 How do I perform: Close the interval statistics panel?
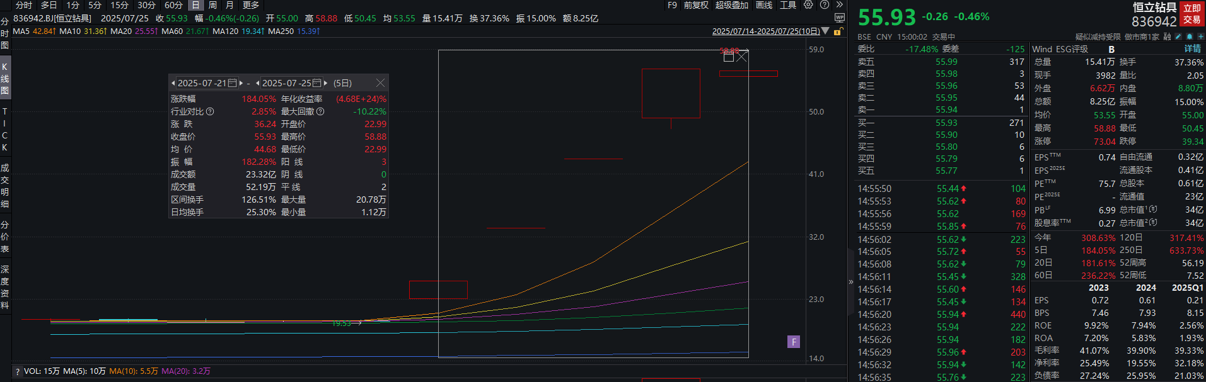coord(380,83)
